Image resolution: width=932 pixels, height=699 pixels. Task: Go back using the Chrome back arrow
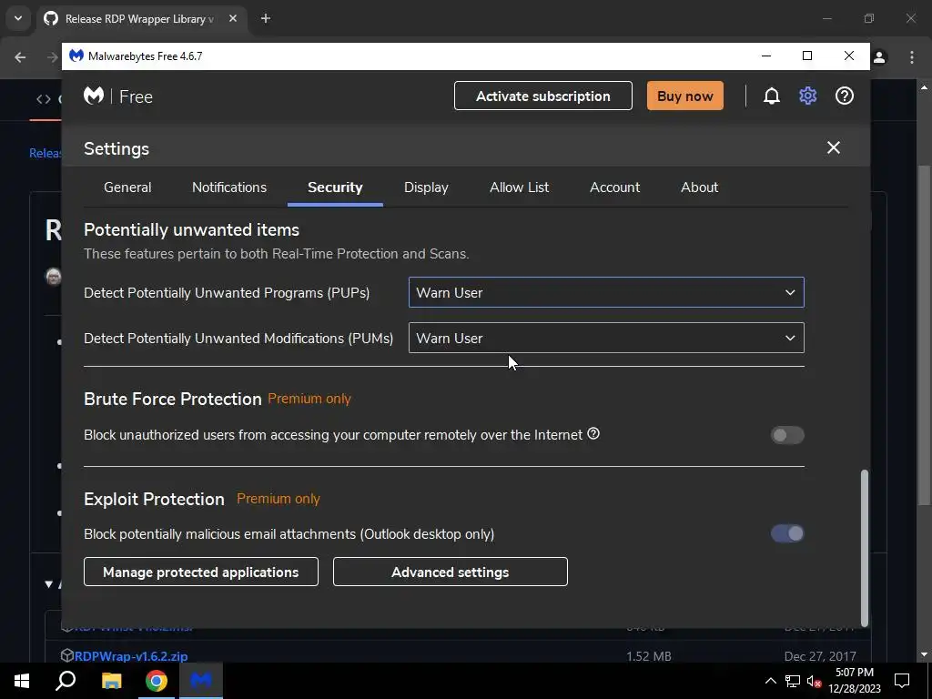click(20, 57)
